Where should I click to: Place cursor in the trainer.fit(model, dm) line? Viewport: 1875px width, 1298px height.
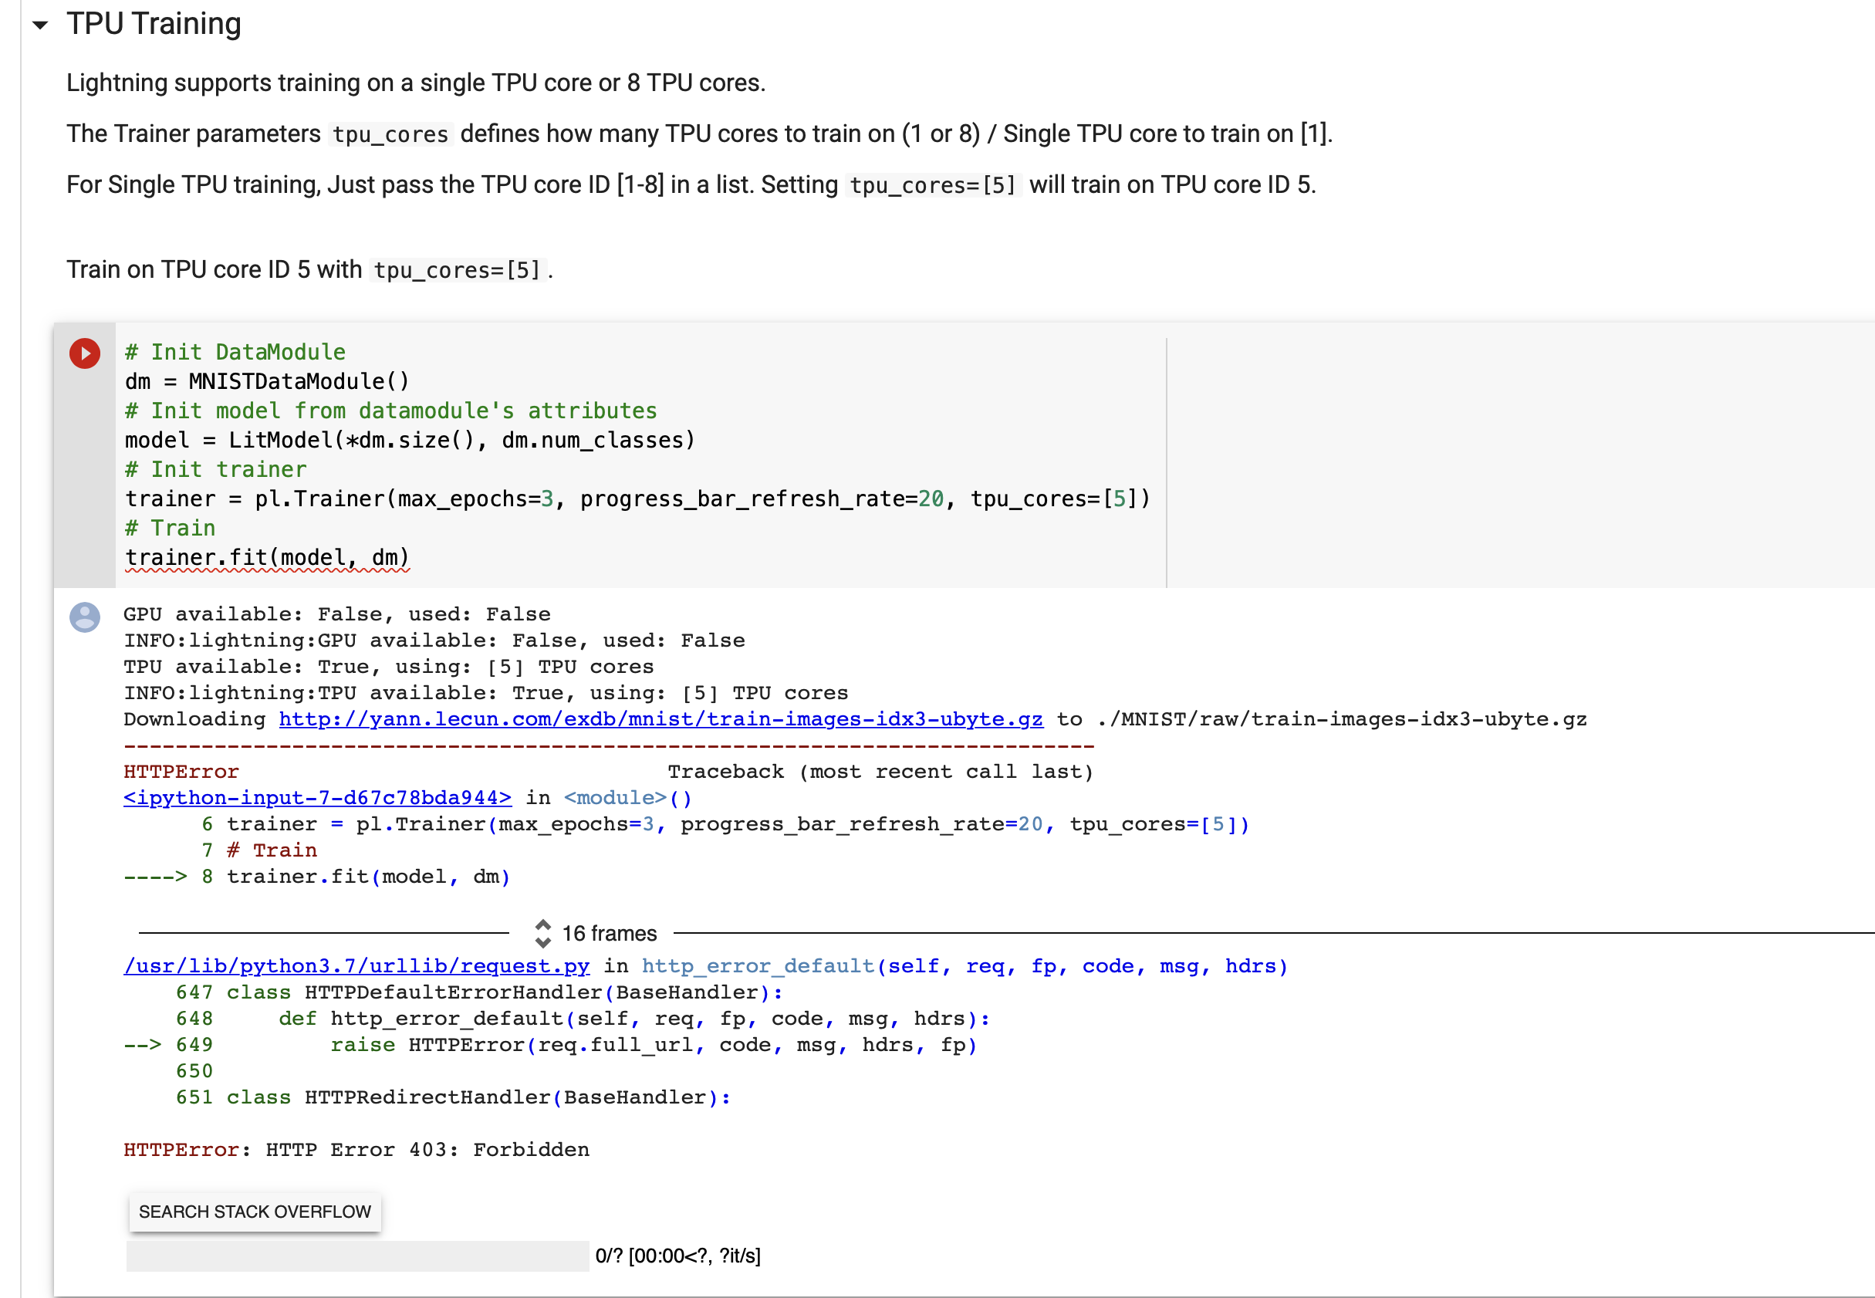(269, 557)
